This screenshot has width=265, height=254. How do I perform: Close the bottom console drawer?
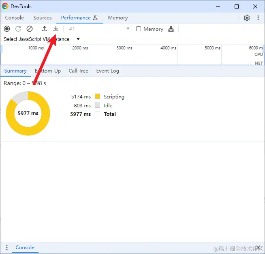[258, 248]
